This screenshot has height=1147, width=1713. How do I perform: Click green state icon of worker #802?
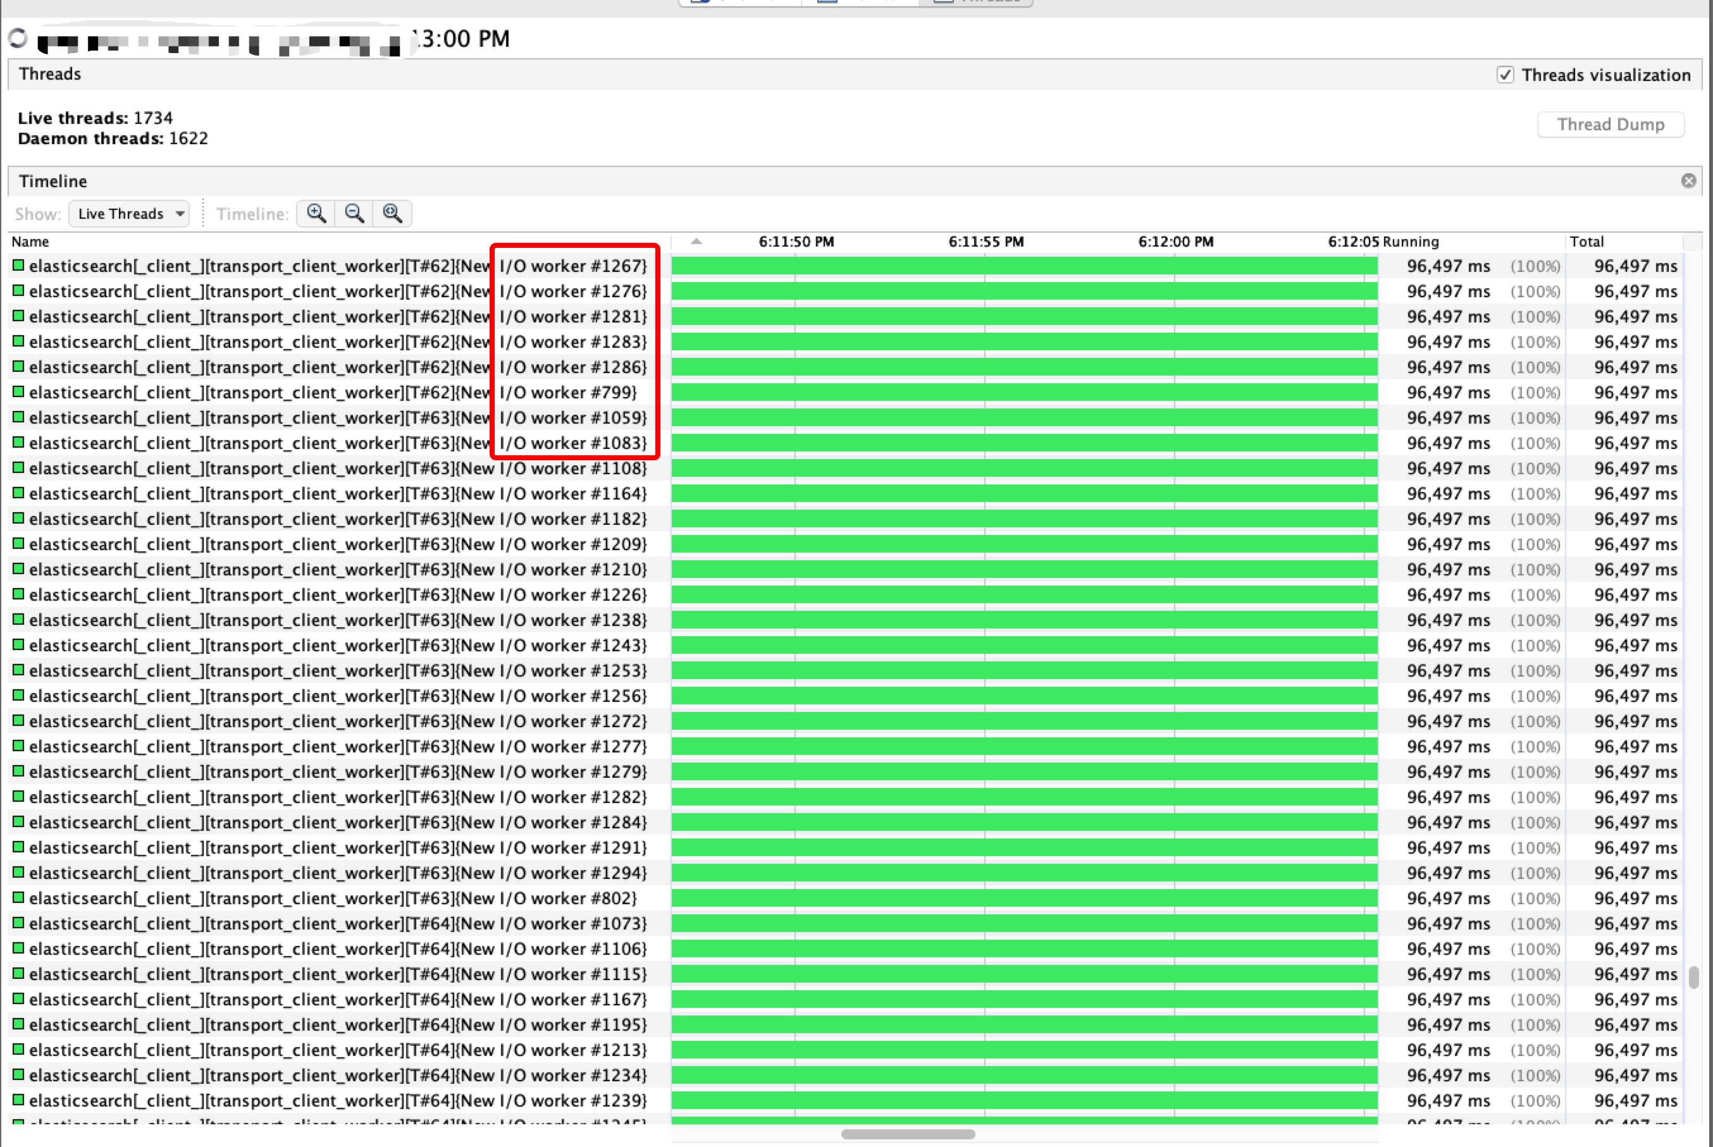click(18, 899)
